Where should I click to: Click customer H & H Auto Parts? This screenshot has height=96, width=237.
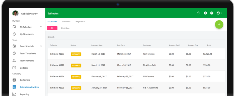(x=150, y=88)
